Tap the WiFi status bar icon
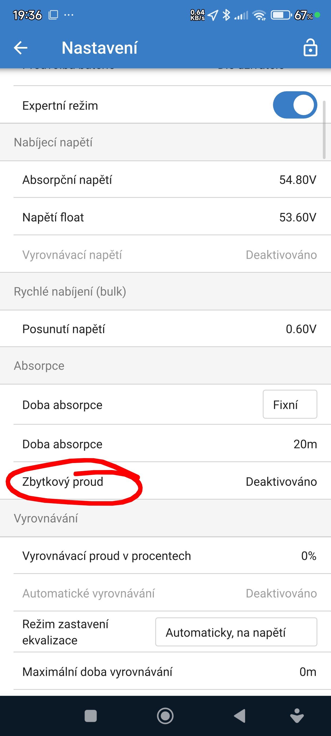The height and width of the screenshot is (736, 331). (260, 15)
